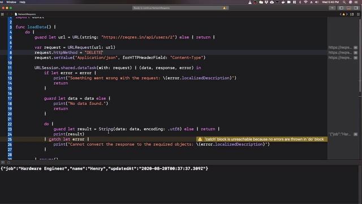Toggle the Navigator panel
362x204 pixels.
tap(341, 8)
